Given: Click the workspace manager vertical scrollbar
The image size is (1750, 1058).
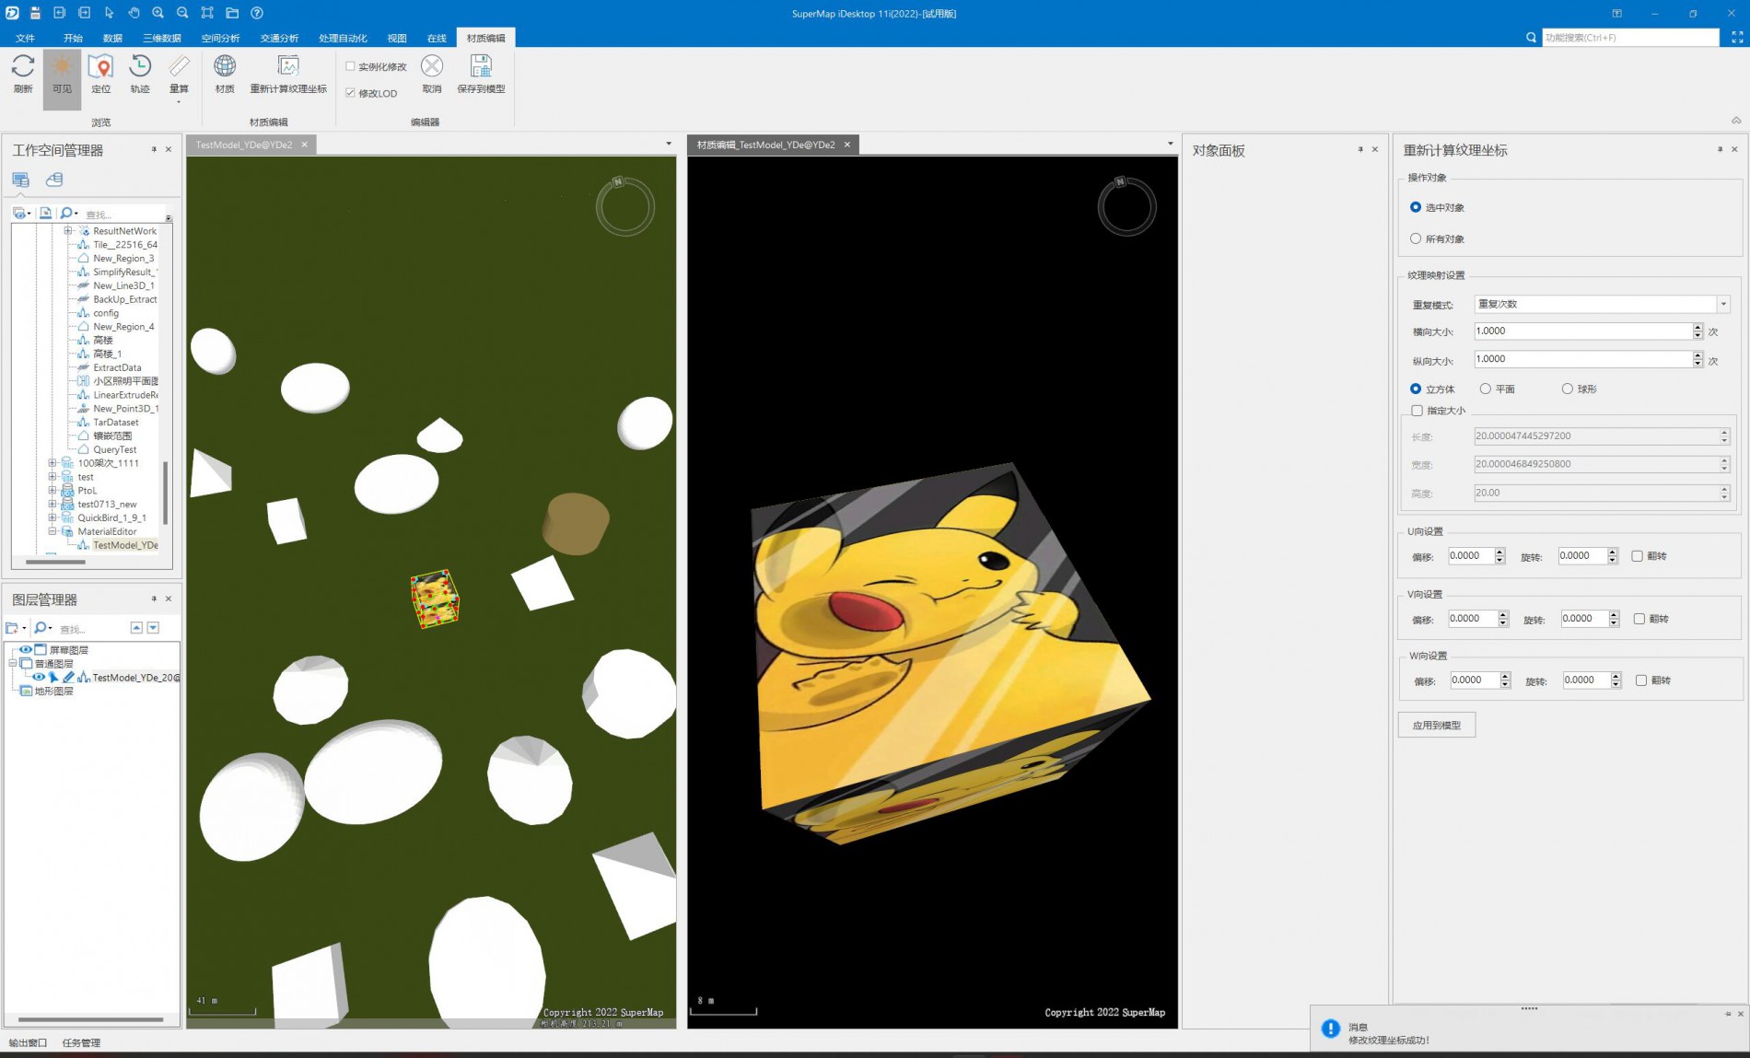Looking at the screenshot, I should (x=165, y=493).
